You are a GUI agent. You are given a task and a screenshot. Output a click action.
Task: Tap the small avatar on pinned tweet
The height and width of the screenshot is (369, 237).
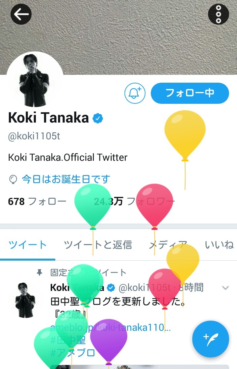point(25,300)
